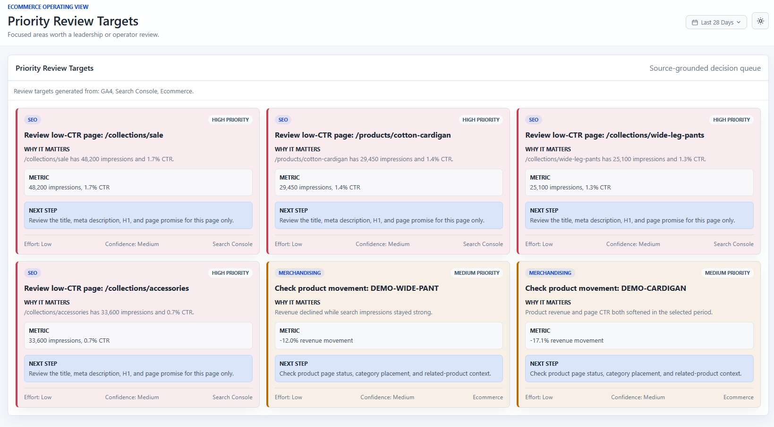
Task: Select the DEMO-CARDIGAN product movement title
Action: [605, 288]
